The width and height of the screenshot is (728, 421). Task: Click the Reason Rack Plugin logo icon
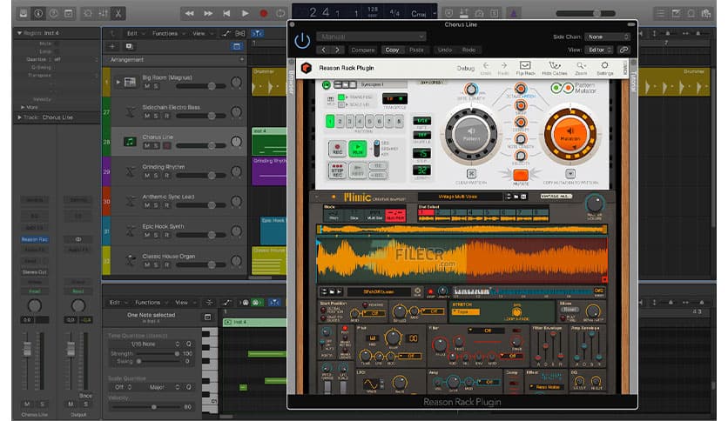(x=307, y=68)
